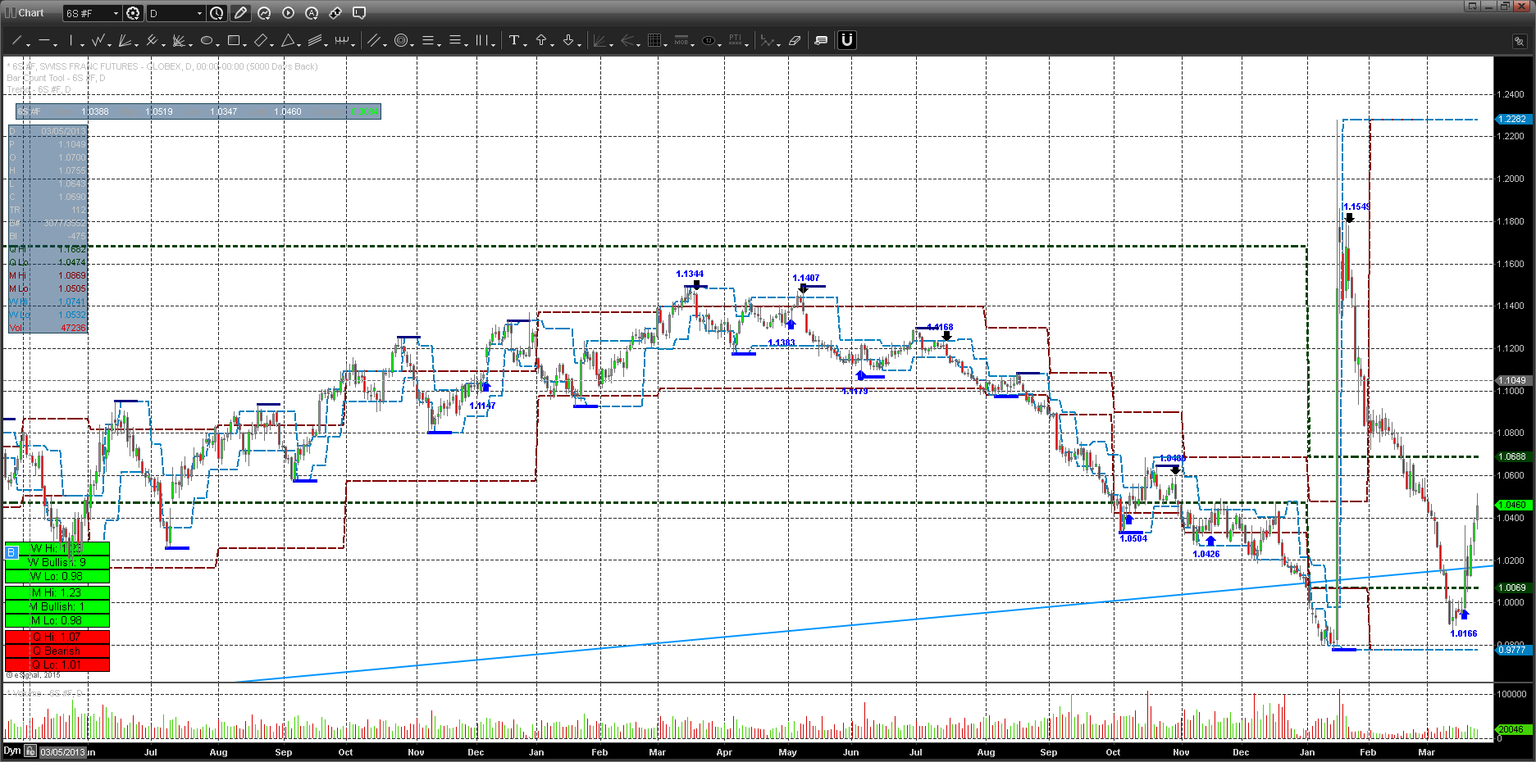Select the ellipse drawing tool

(x=207, y=40)
